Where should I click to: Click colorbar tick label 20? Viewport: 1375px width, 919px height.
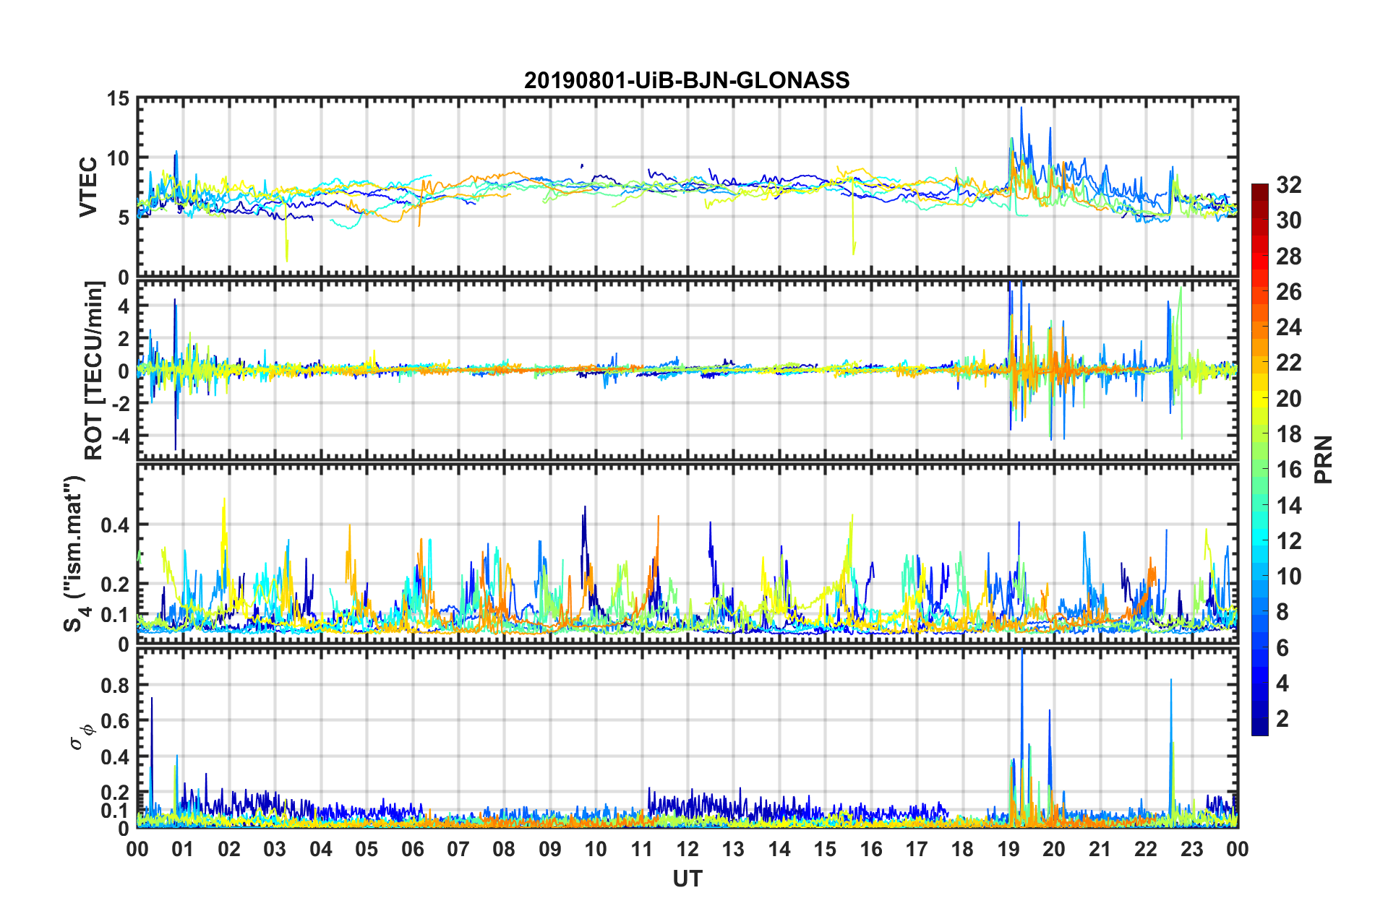(x=1289, y=398)
